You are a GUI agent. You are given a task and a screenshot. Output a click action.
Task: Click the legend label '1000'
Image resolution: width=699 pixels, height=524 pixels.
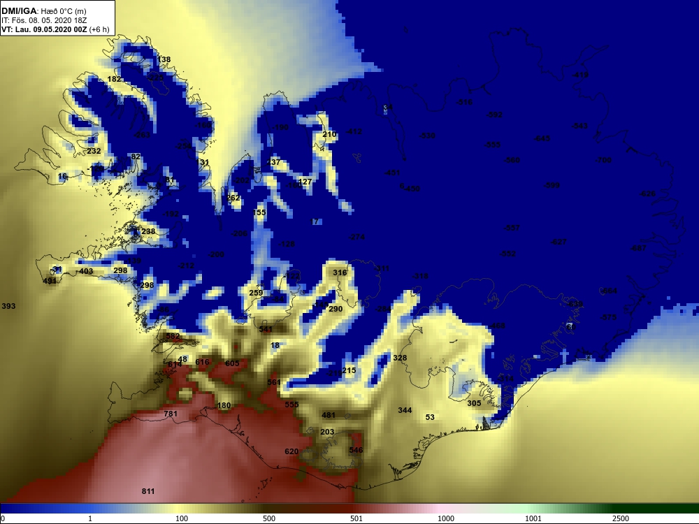pos(445,518)
